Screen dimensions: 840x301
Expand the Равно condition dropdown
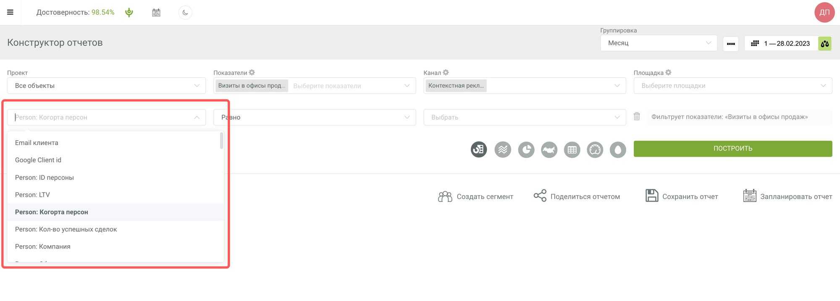[x=314, y=117]
